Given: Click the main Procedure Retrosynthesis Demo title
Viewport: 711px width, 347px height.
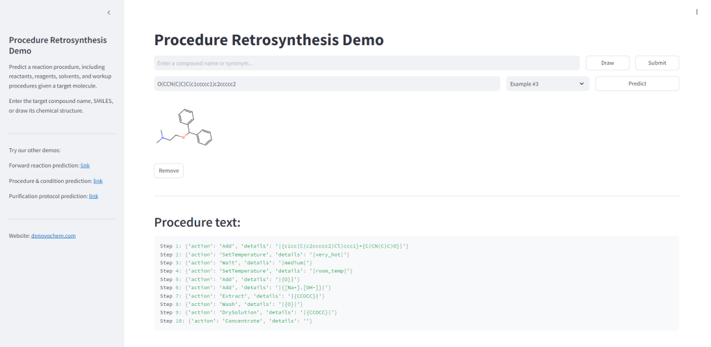Looking at the screenshot, I should tap(269, 40).
